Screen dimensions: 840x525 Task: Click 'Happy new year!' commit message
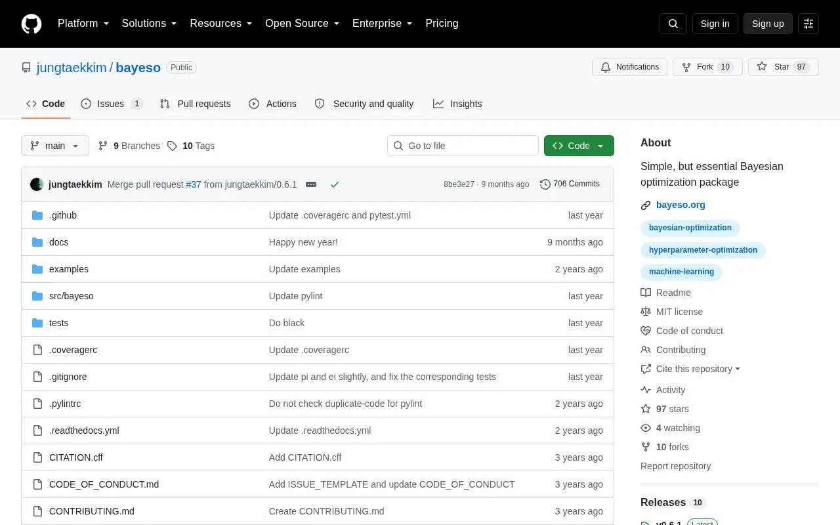pyautogui.click(x=303, y=242)
